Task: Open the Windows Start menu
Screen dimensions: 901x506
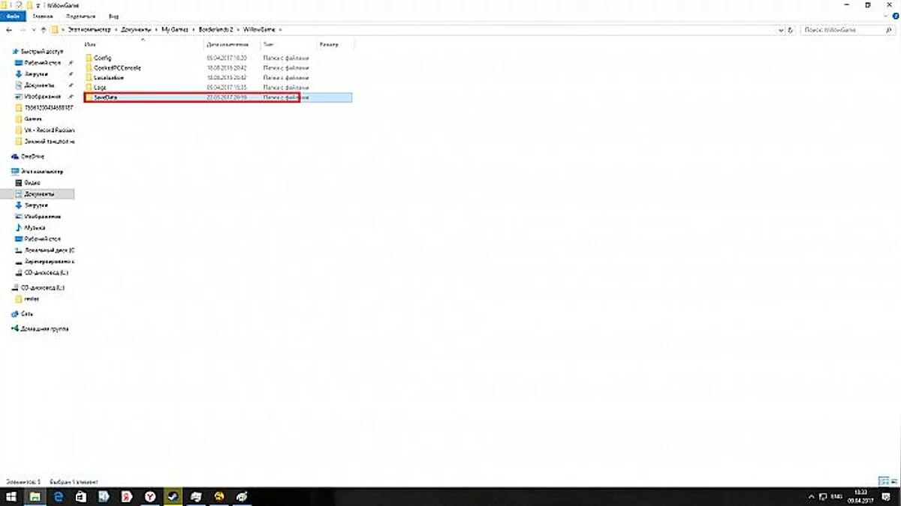Action: coord(11,496)
